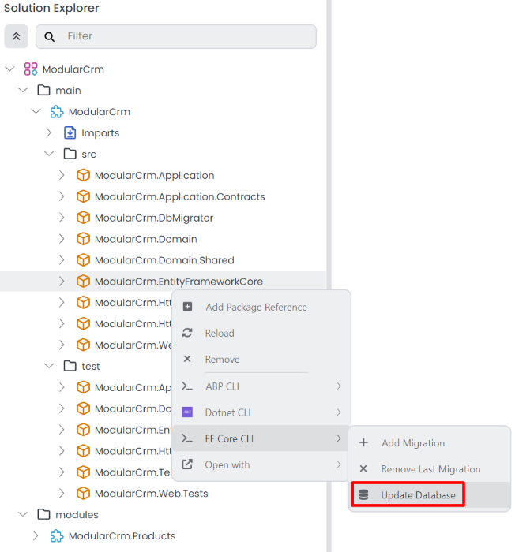Collapse the ModularCrm module under main
The height and width of the screenshot is (552, 515).
(36, 111)
